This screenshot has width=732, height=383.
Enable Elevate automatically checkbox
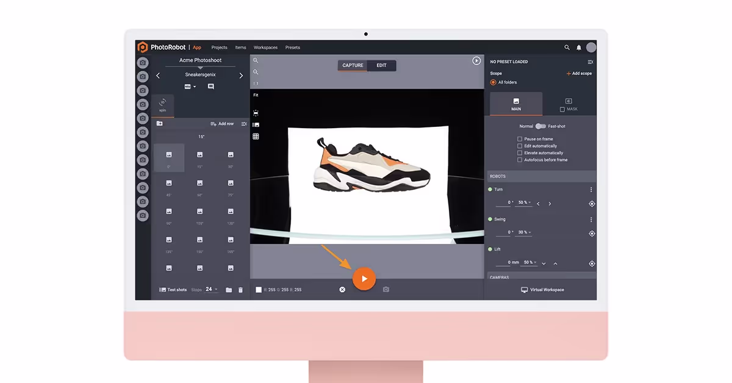[x=520, y=153]
